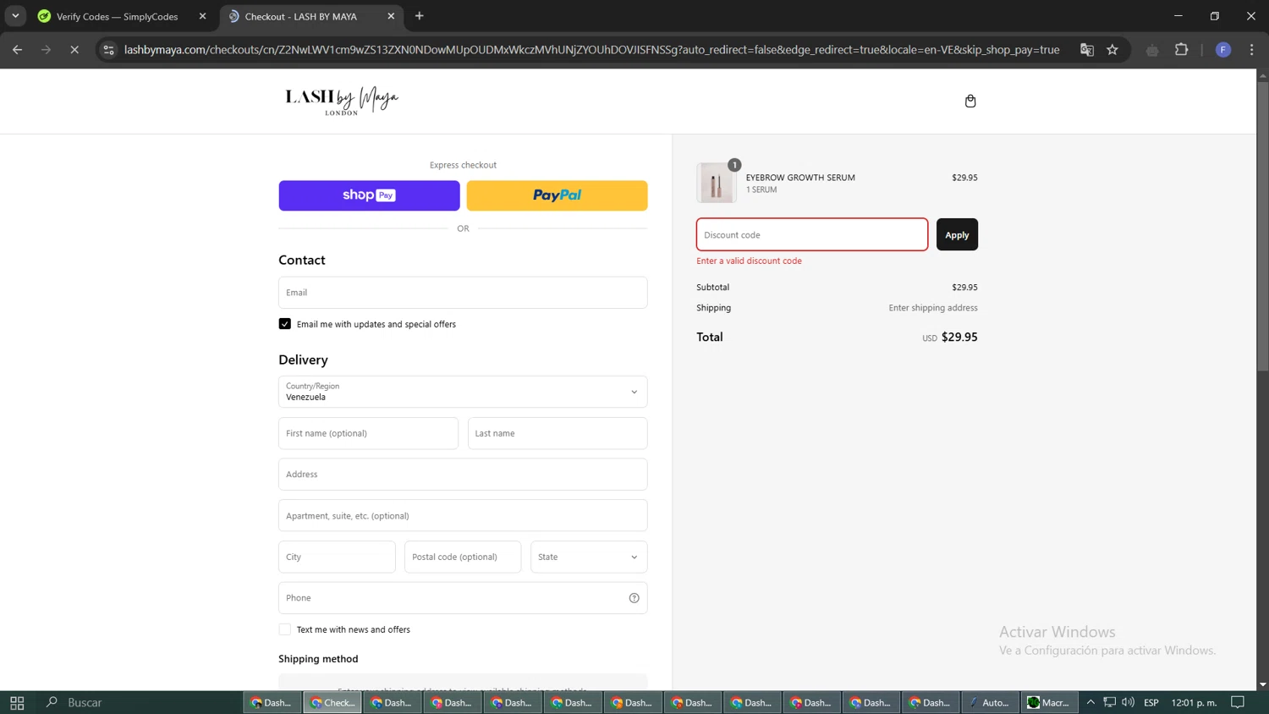The height and width of the screenshot is (714, 1269).
Task: Stop page loading in browser toolbar
Action: point(74,50)
